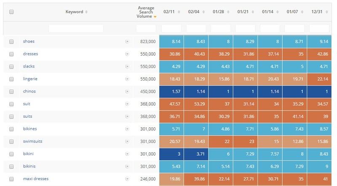Sort by the 01/14 column
Screen dimensions: 337x186
point(278,12)
